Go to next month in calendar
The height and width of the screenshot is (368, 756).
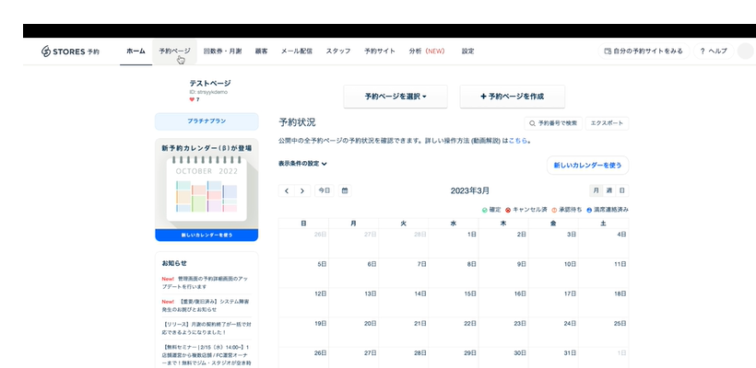click(x=301, y=190)
